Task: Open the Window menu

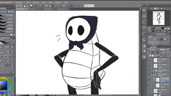Action: [x=58, y=2]
